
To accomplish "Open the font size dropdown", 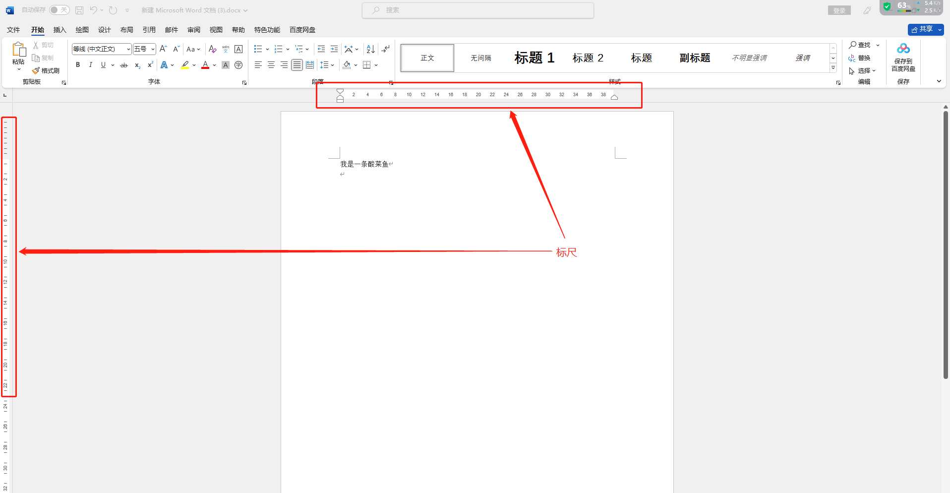I will pos(152,49).
